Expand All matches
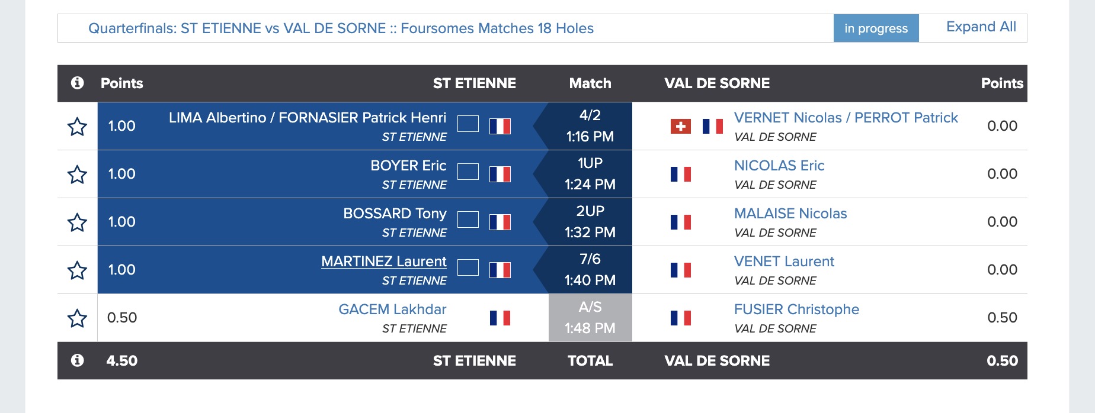 [x=981, y=27]
